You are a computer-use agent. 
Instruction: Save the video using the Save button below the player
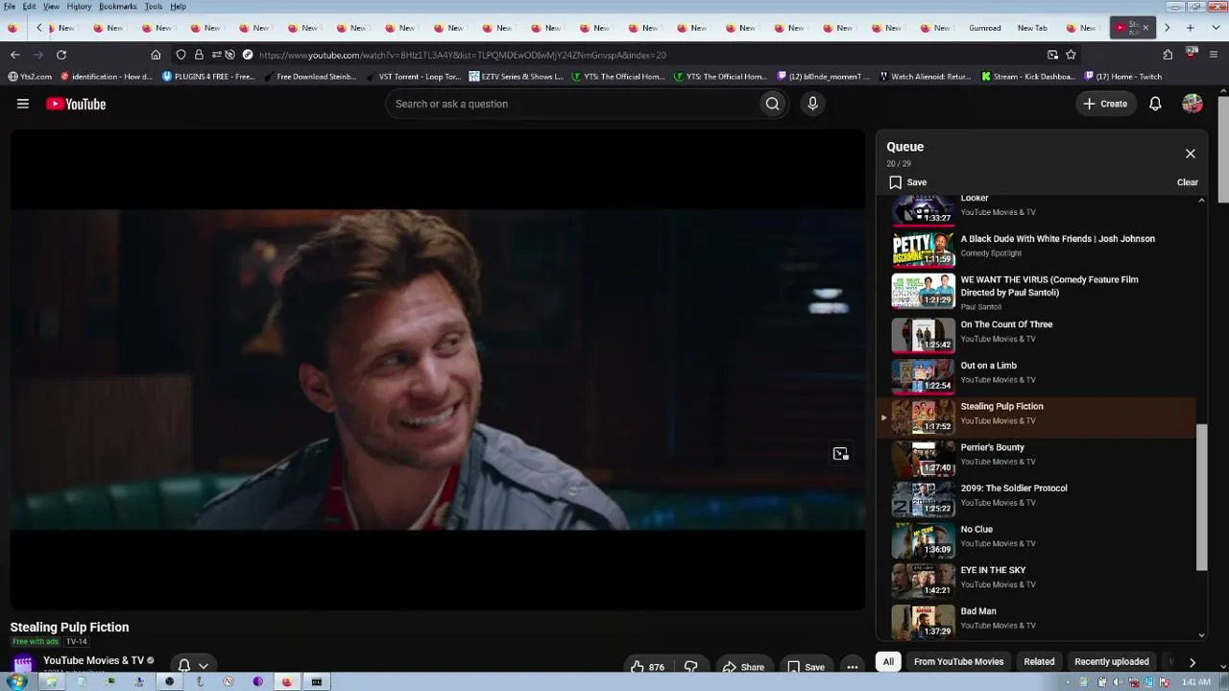[x=806, y=666]
